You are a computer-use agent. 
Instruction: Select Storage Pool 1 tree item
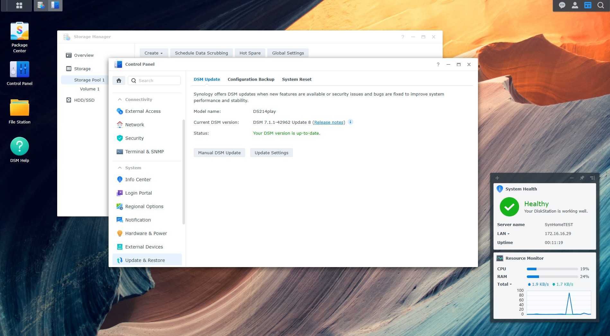89,80
